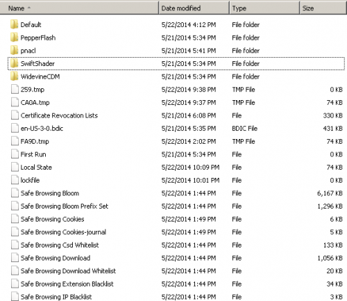
Task: Sort by the Date modified column header
Action: 194,8
